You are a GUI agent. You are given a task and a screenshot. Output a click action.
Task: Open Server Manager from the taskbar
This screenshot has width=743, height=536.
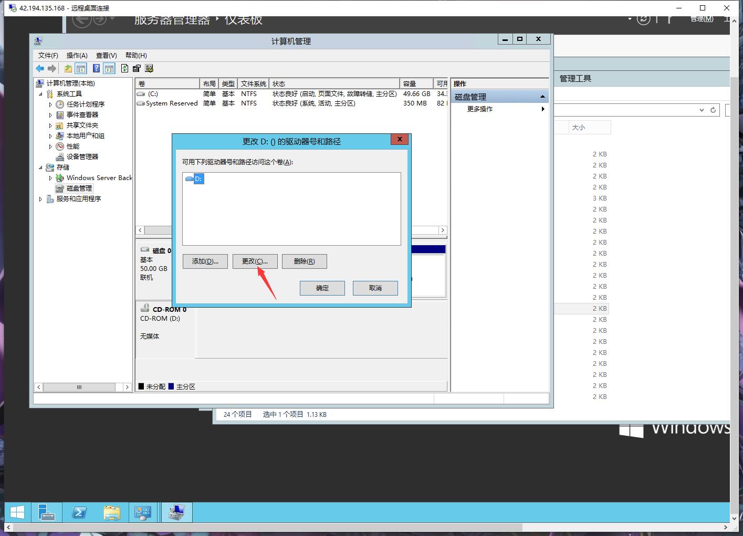coord(47,512)
